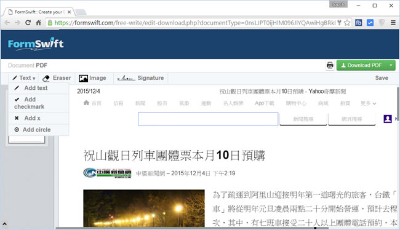This screenshot has width=400, height=230.
Task: Choose Add x from the menu
Action: 39,118
